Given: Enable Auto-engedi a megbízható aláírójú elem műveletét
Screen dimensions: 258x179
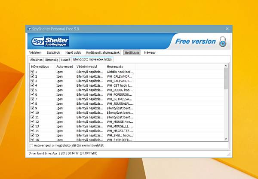Looking at the screenshot, I should click(31, 146).
